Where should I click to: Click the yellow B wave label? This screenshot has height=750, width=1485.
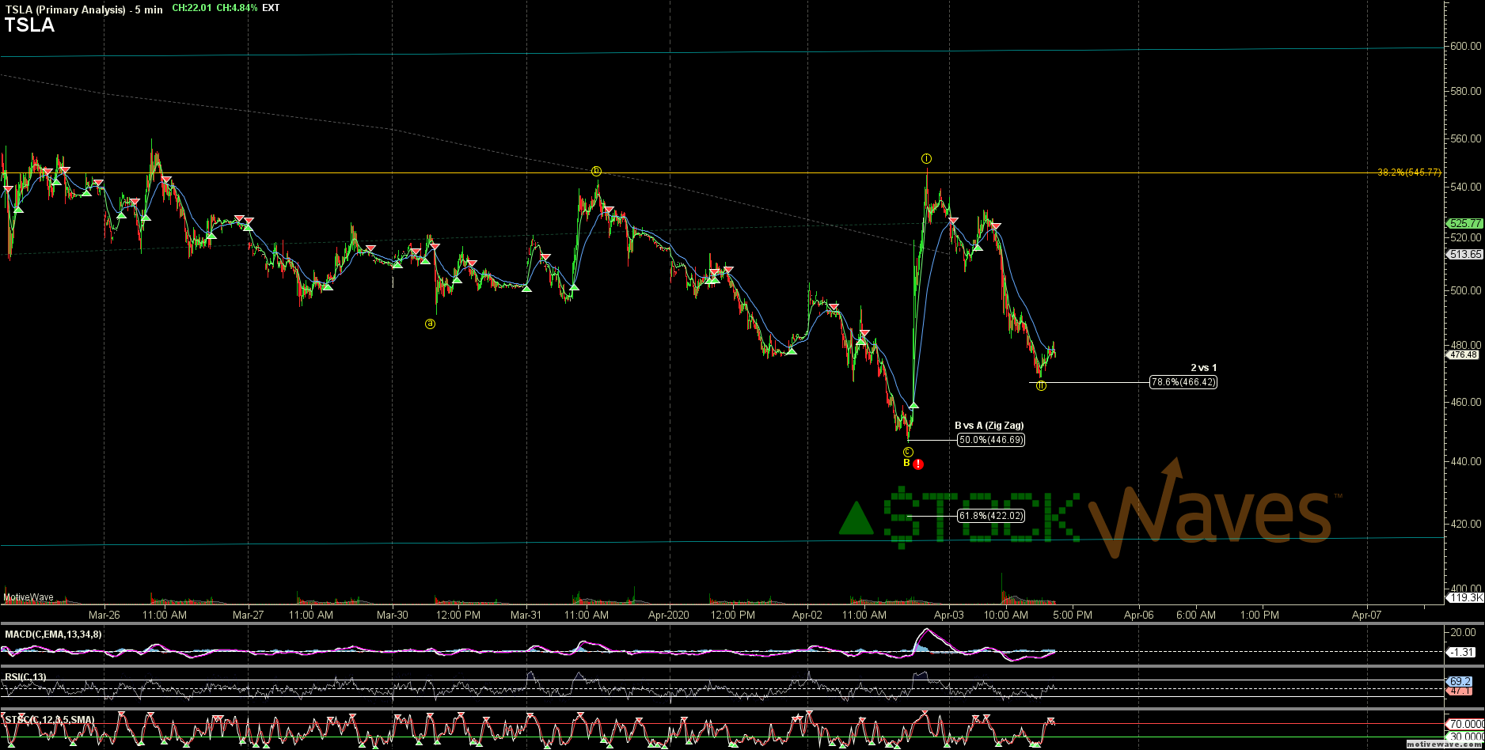pos(906,463)
